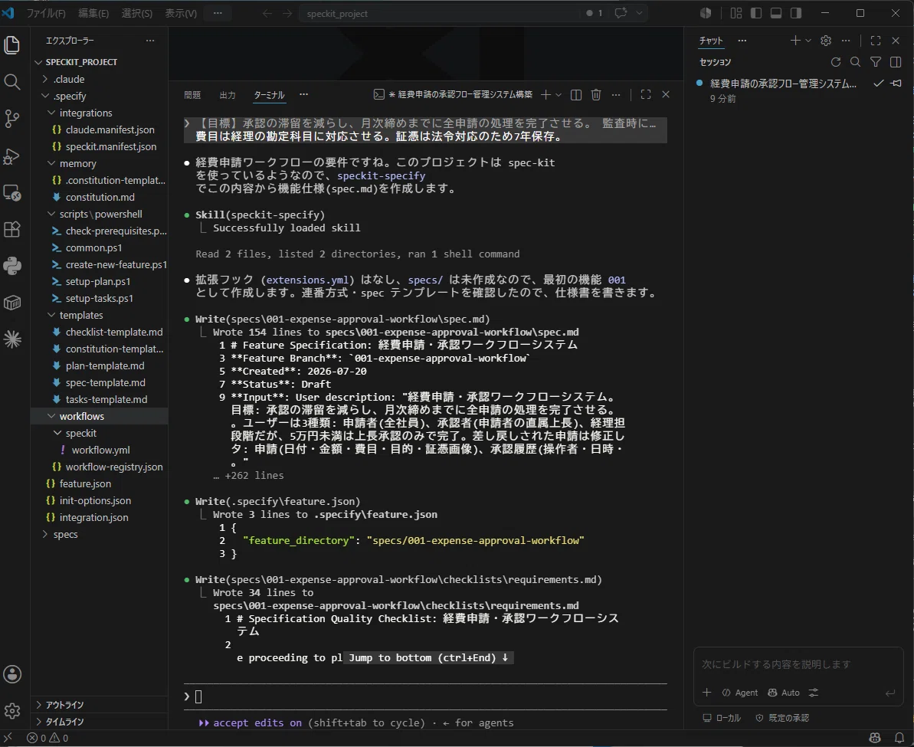The image size is (914, 747).
Task: Open the Explorer view in activity bar
Action: pos(12,45)
